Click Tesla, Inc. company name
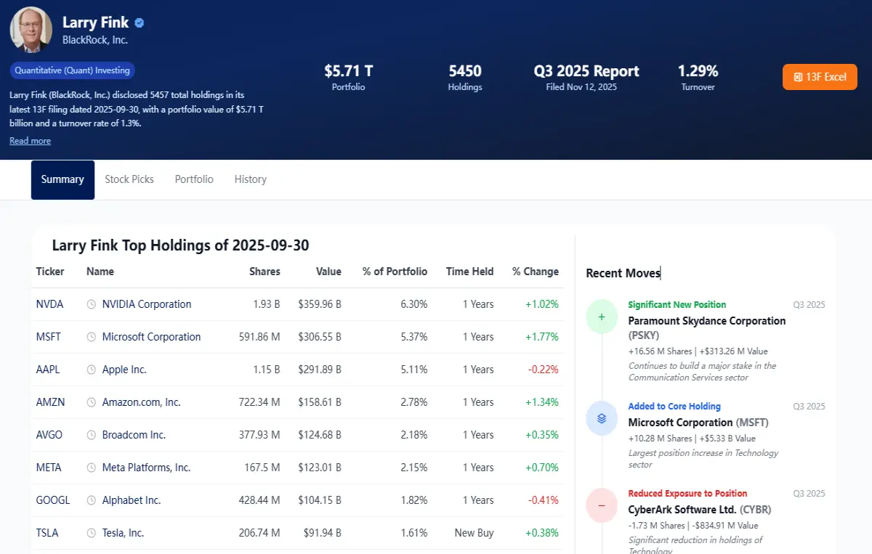 123,533
